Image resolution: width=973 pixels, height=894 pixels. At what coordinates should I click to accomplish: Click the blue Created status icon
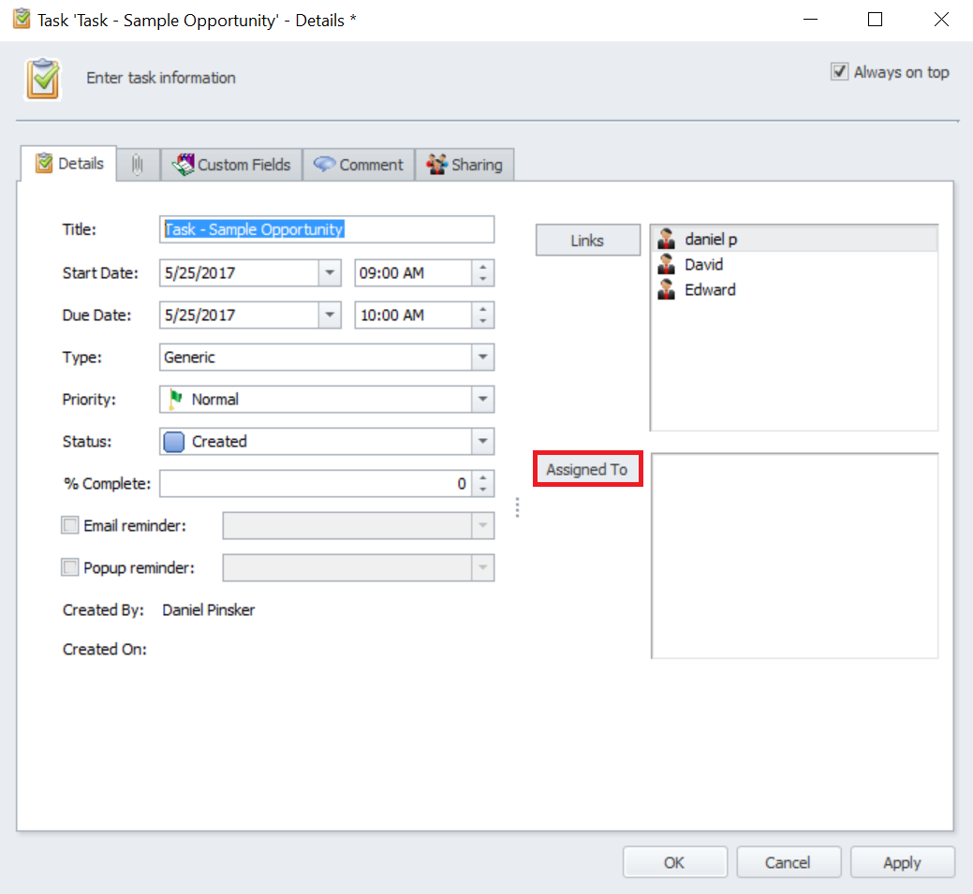click(174, 442)
